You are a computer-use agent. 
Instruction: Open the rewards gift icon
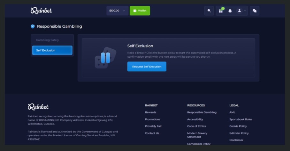221,11
